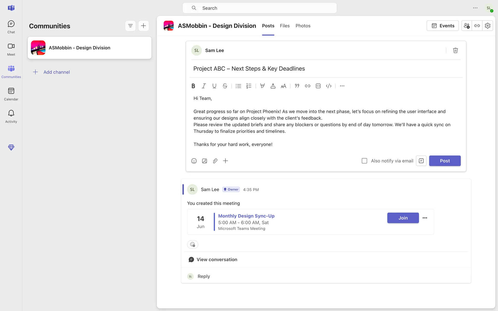The width and height of the screenshot is (498, 311).
Task: Switch to the Photos tab
Action: tap(303, 26)
